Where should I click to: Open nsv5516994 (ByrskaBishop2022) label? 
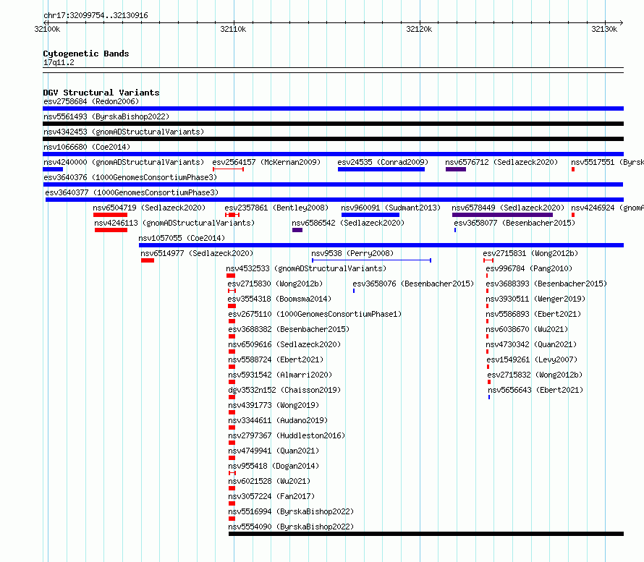pyautogui.click(x=291, y=511)
